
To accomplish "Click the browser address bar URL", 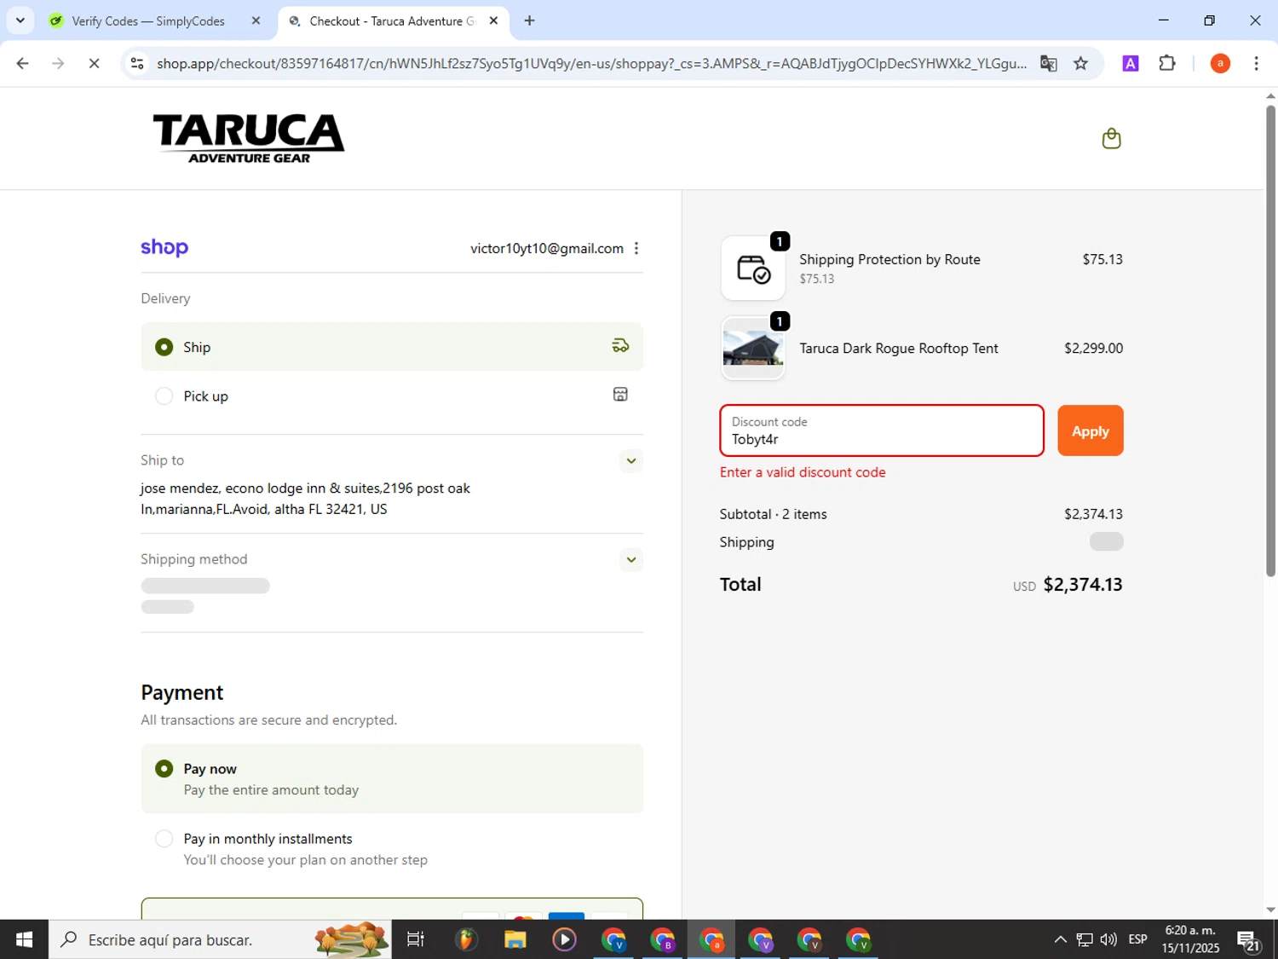I will [x=591, y=63].
